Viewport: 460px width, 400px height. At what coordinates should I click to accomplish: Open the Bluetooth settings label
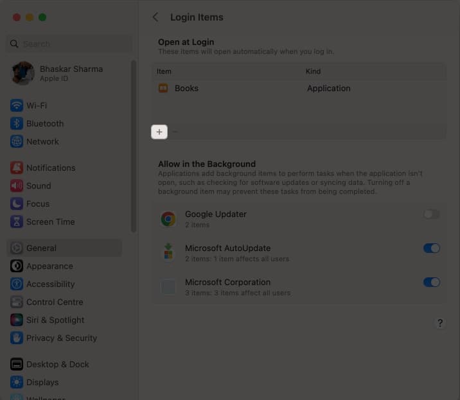(45, 123)
